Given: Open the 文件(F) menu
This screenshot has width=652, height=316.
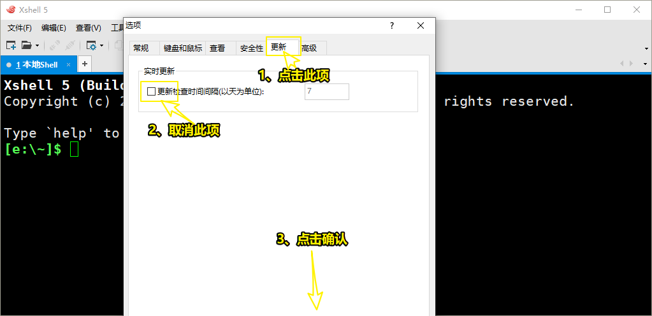Looking at the screenshot, I should click(20, 28).
